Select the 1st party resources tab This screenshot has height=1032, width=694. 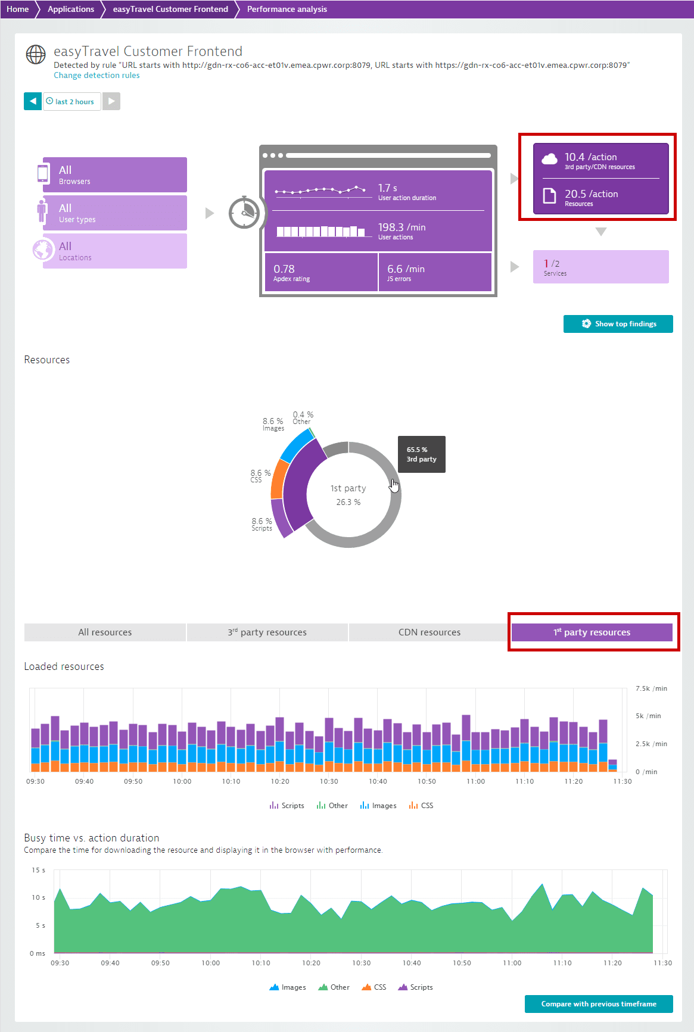[x=592, y=632]
